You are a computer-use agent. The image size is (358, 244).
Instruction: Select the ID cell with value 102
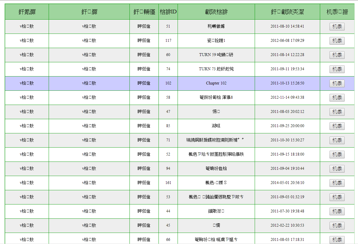168,83
